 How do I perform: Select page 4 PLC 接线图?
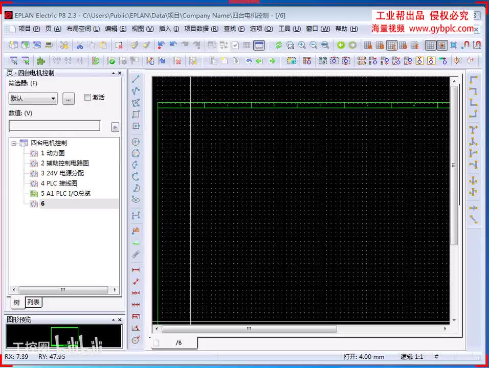[59, 183]
